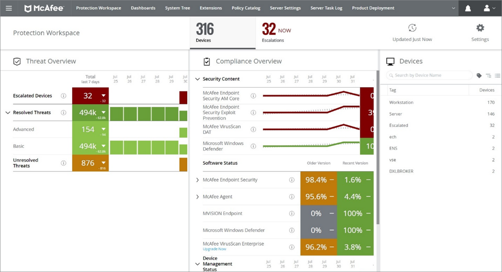Open the Policy Catalog menu item
The width and height of the screenshot is (502, 272).
245,8
